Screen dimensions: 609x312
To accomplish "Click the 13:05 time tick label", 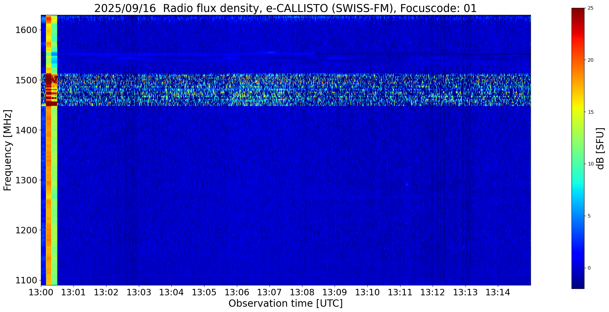I will pyautogui.click(x=204, y=292).
